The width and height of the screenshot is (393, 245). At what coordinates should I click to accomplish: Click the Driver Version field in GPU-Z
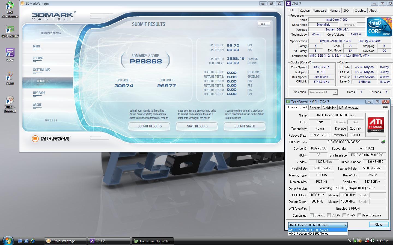point(348,188)
